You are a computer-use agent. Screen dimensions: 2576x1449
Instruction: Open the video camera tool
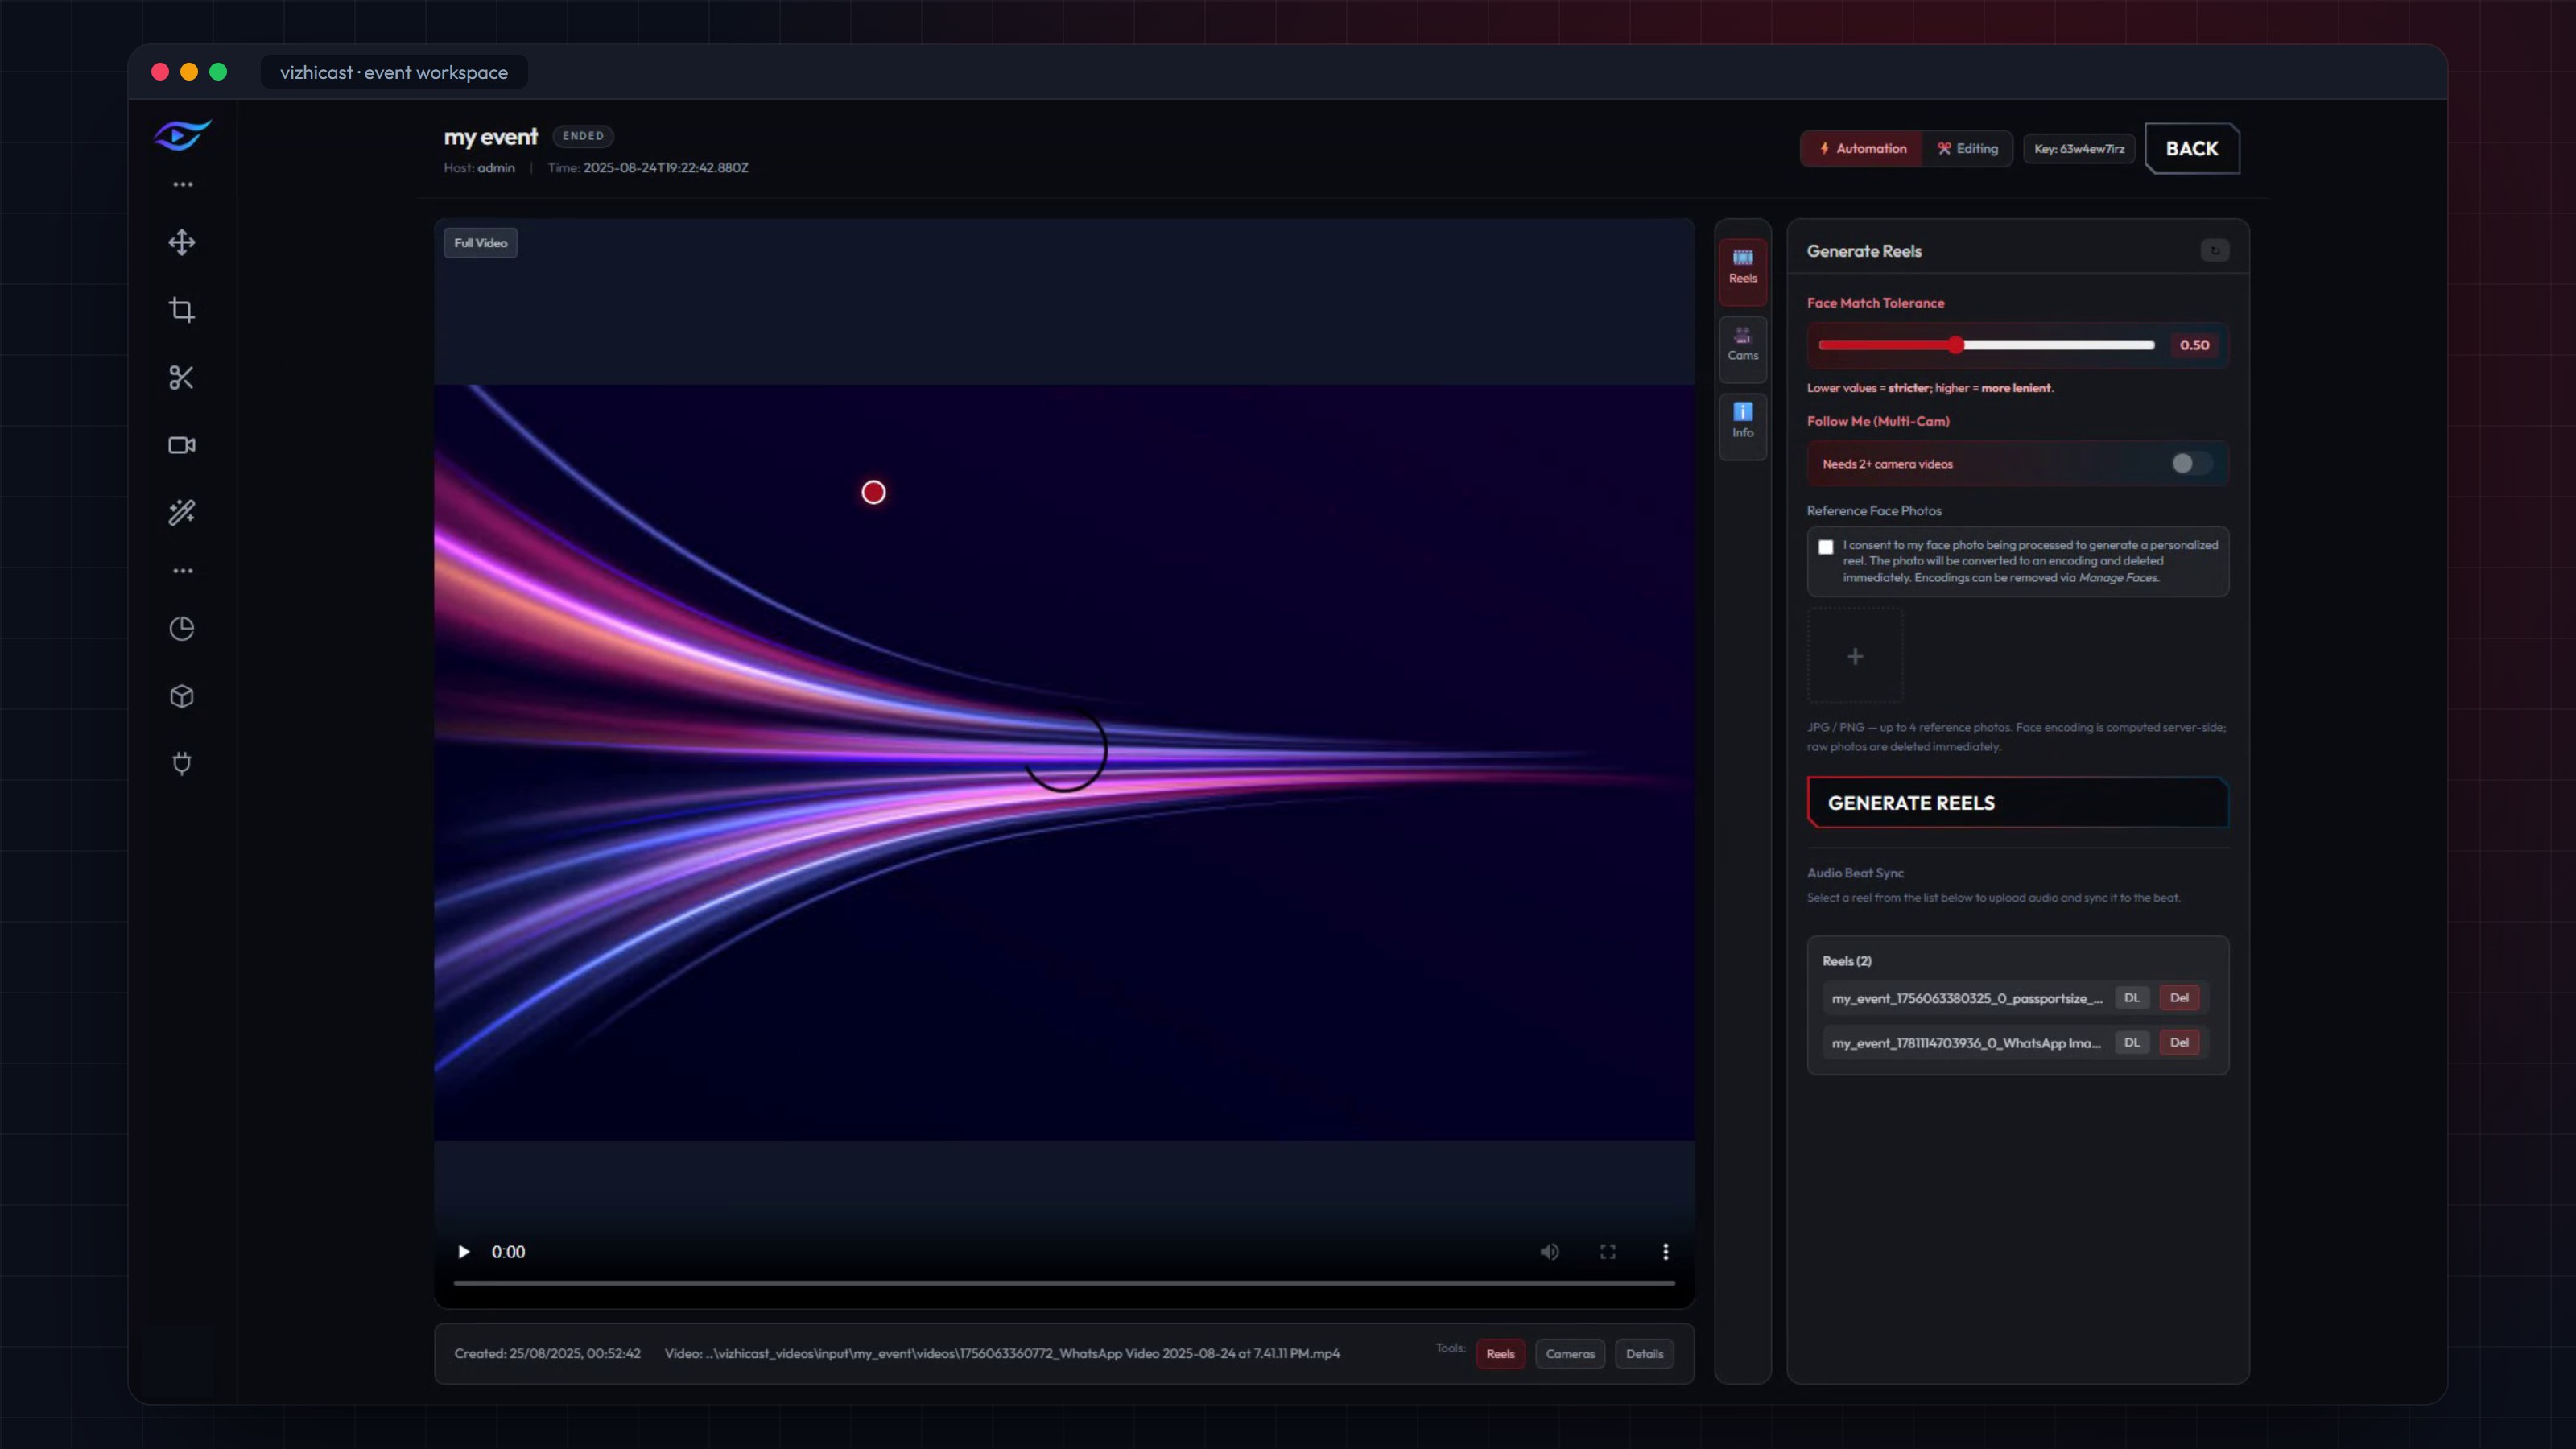coord(182,445)
